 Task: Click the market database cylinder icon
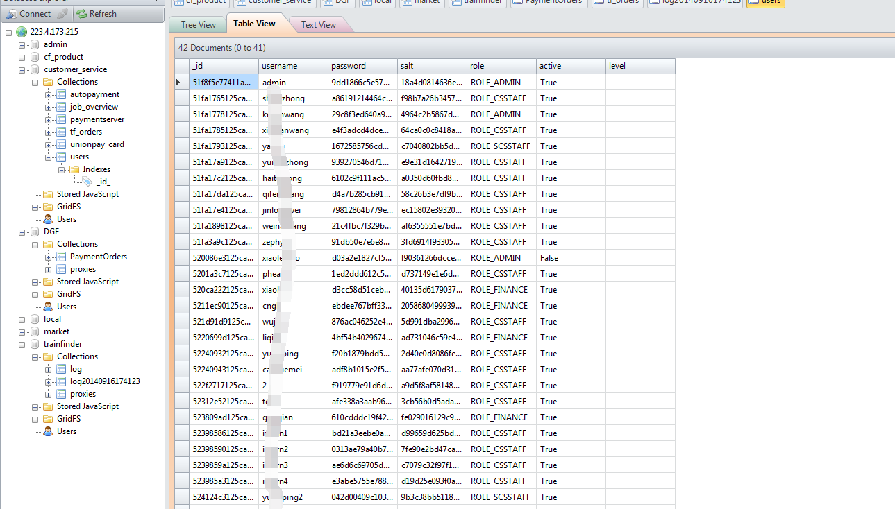click(x=35, y=331)
